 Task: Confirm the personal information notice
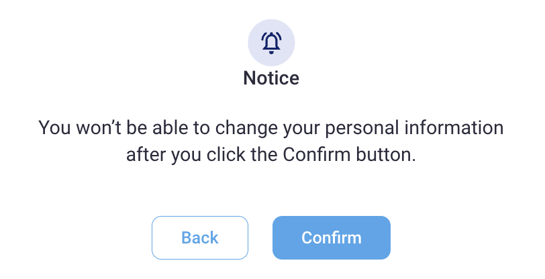coord(331,237)
